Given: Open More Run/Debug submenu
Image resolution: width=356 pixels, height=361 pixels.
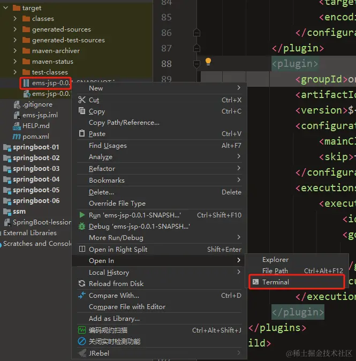Looking at the screenshot, I should 159,237.
